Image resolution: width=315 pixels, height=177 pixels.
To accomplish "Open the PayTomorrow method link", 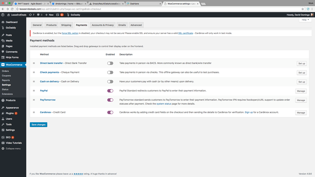I will 48,100.
